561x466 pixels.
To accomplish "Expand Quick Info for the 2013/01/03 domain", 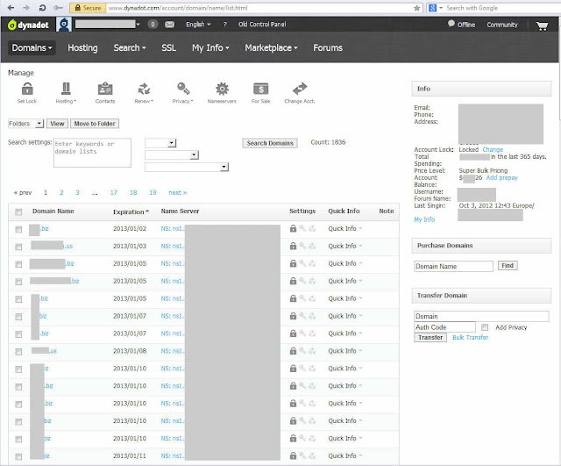I will pos(344,246).
